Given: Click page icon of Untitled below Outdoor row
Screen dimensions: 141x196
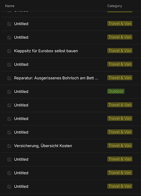Looking at the screenshot, I should [9, 105].
